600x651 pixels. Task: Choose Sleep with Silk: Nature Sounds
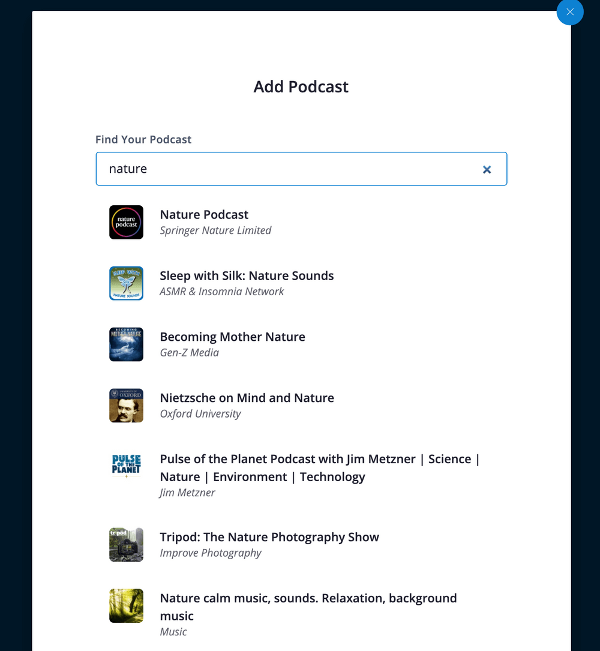[x=247, y=275]
